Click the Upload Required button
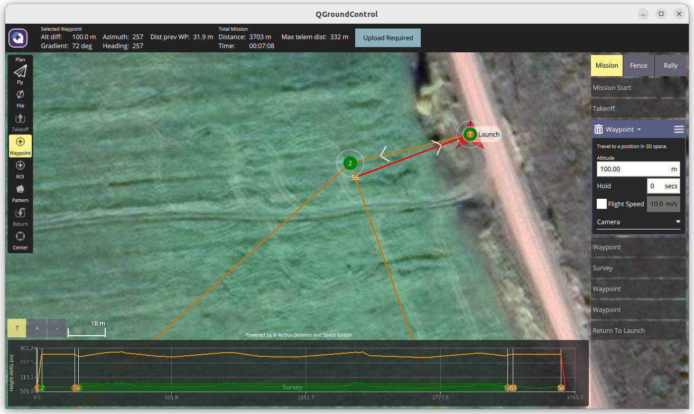Viewport: 694px width, 414px height. point(388,38)
